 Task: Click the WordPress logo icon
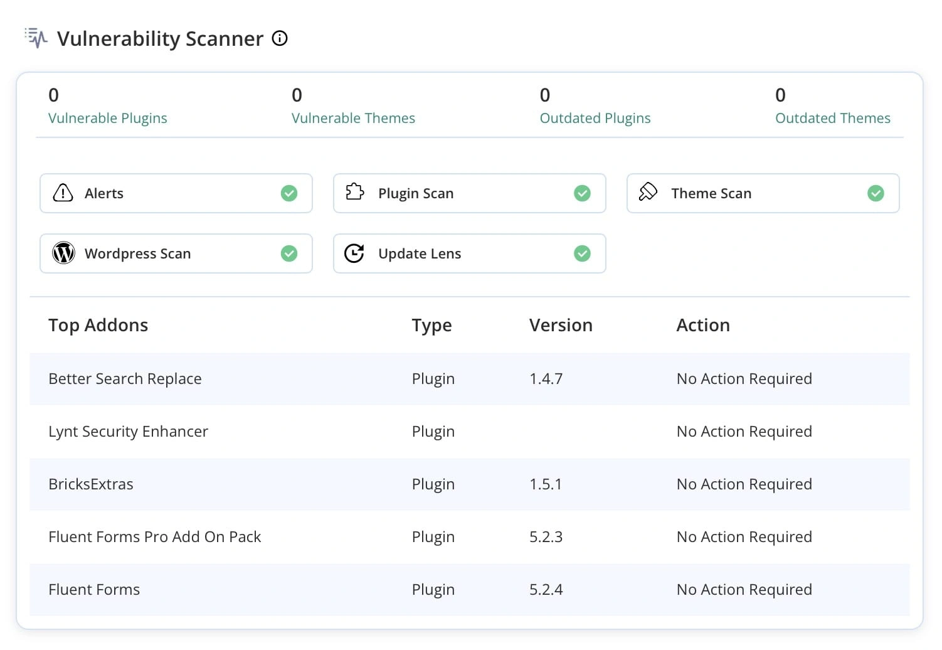[x=63, y=253]
